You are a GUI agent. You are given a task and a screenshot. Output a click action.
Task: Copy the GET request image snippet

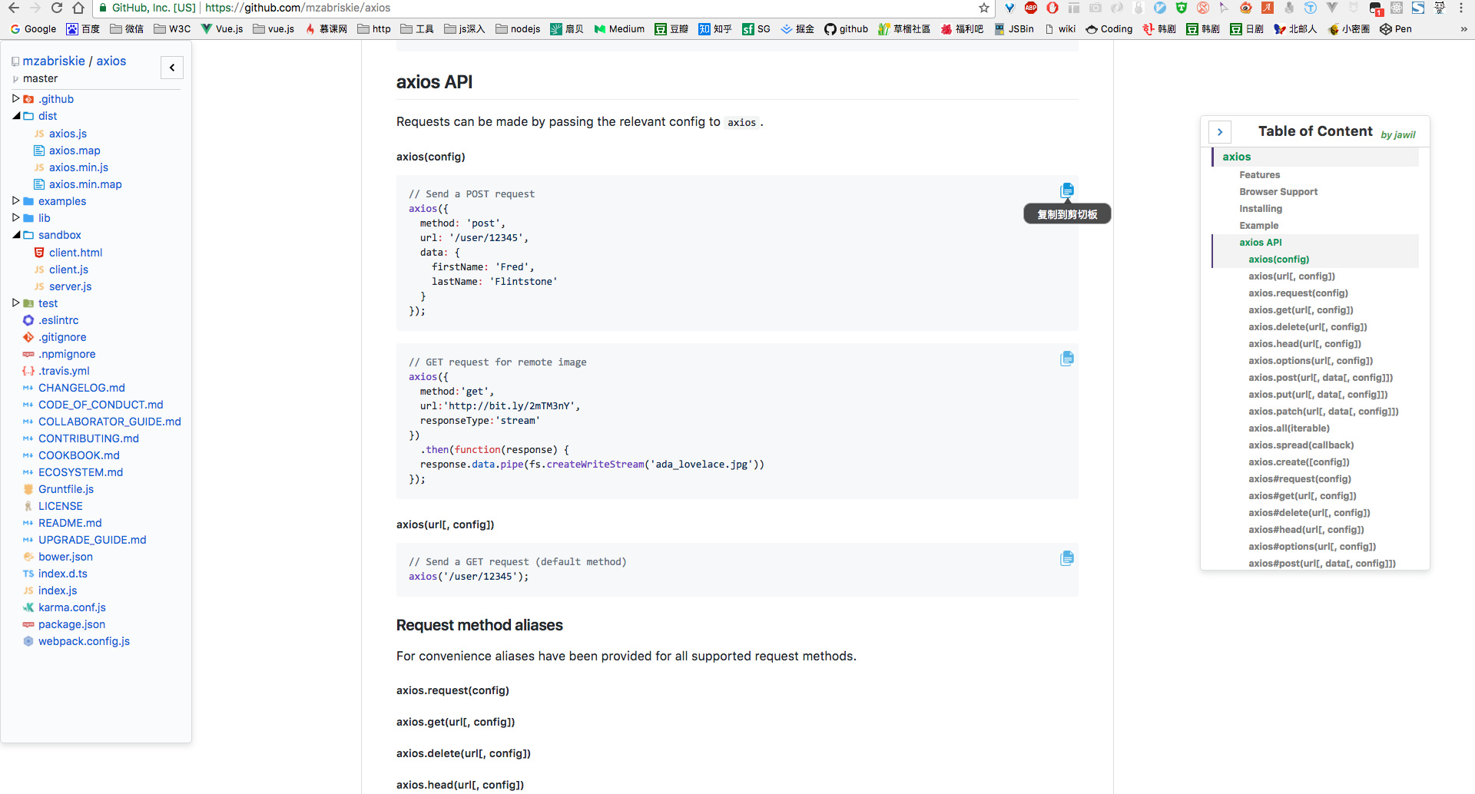[1067, 358]
